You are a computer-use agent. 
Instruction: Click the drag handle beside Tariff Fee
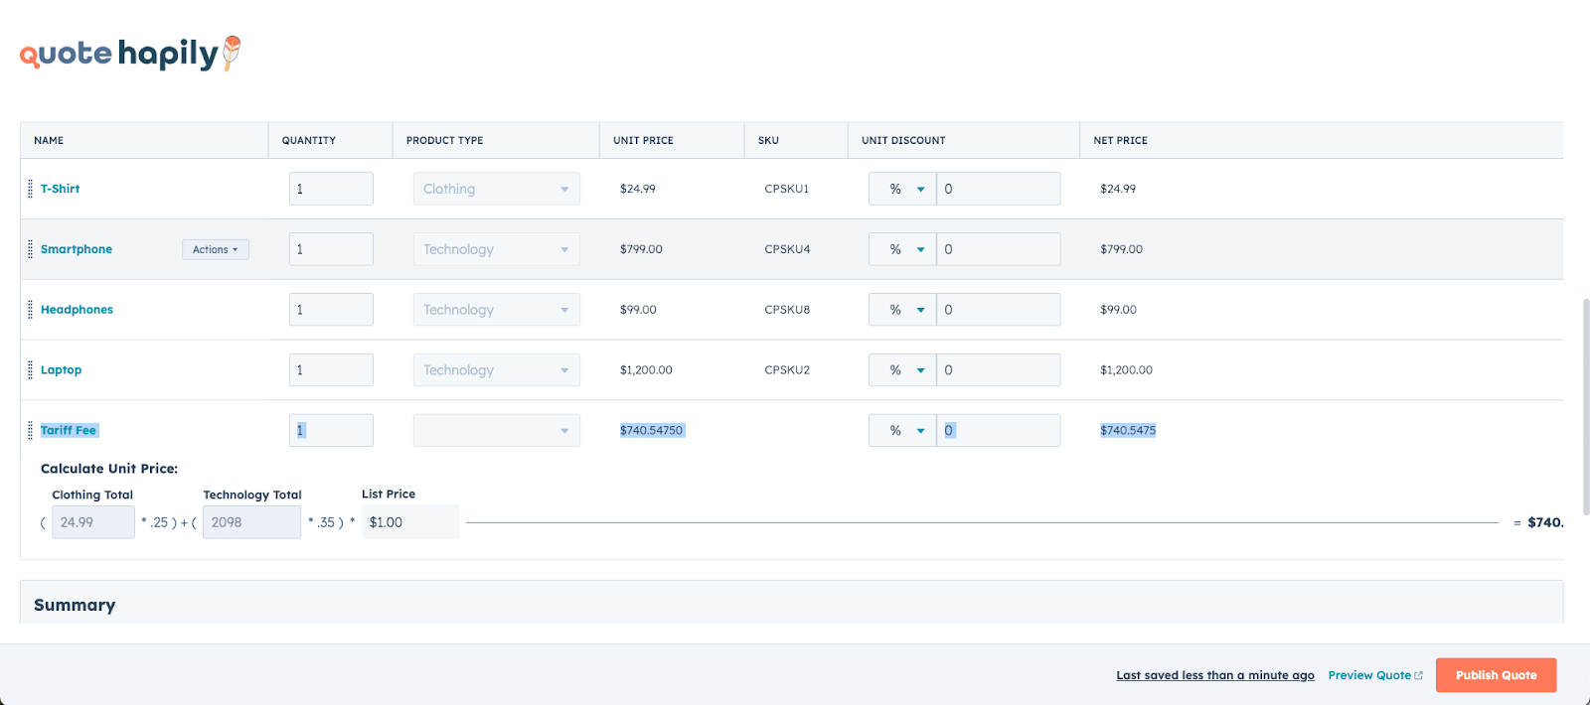point(30,431)
